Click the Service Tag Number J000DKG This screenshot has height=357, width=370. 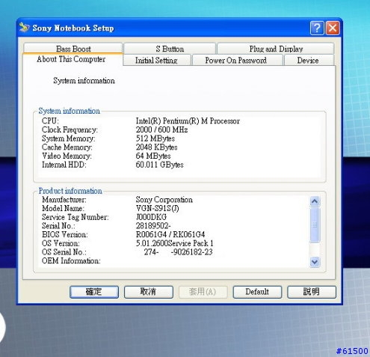[x=151, y=217]
